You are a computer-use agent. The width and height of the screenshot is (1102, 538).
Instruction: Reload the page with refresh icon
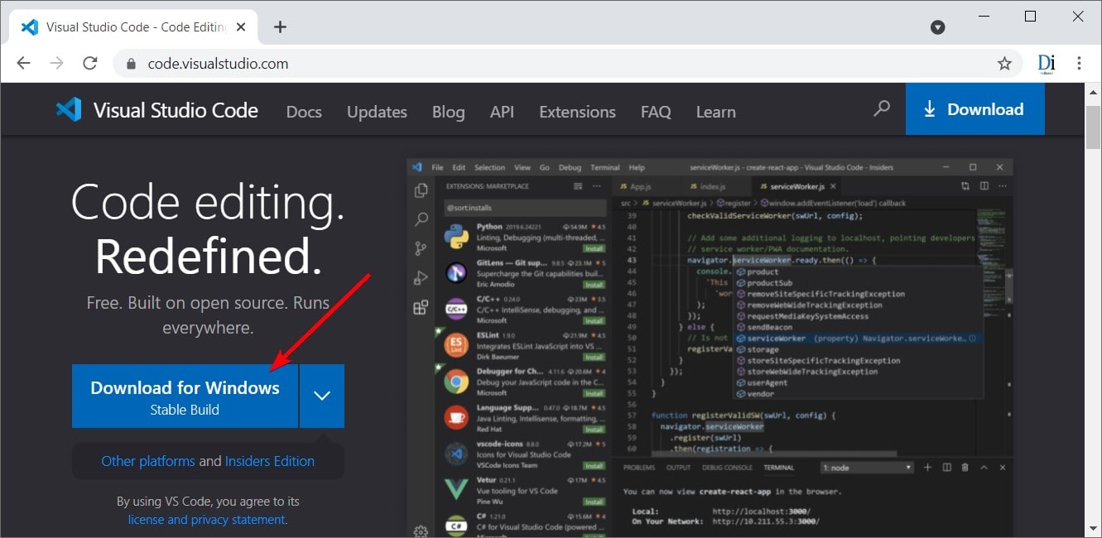90,64
